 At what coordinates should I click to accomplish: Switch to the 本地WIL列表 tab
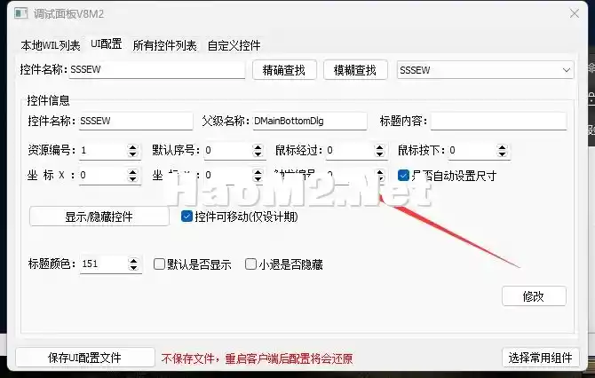tap(51, 45)
